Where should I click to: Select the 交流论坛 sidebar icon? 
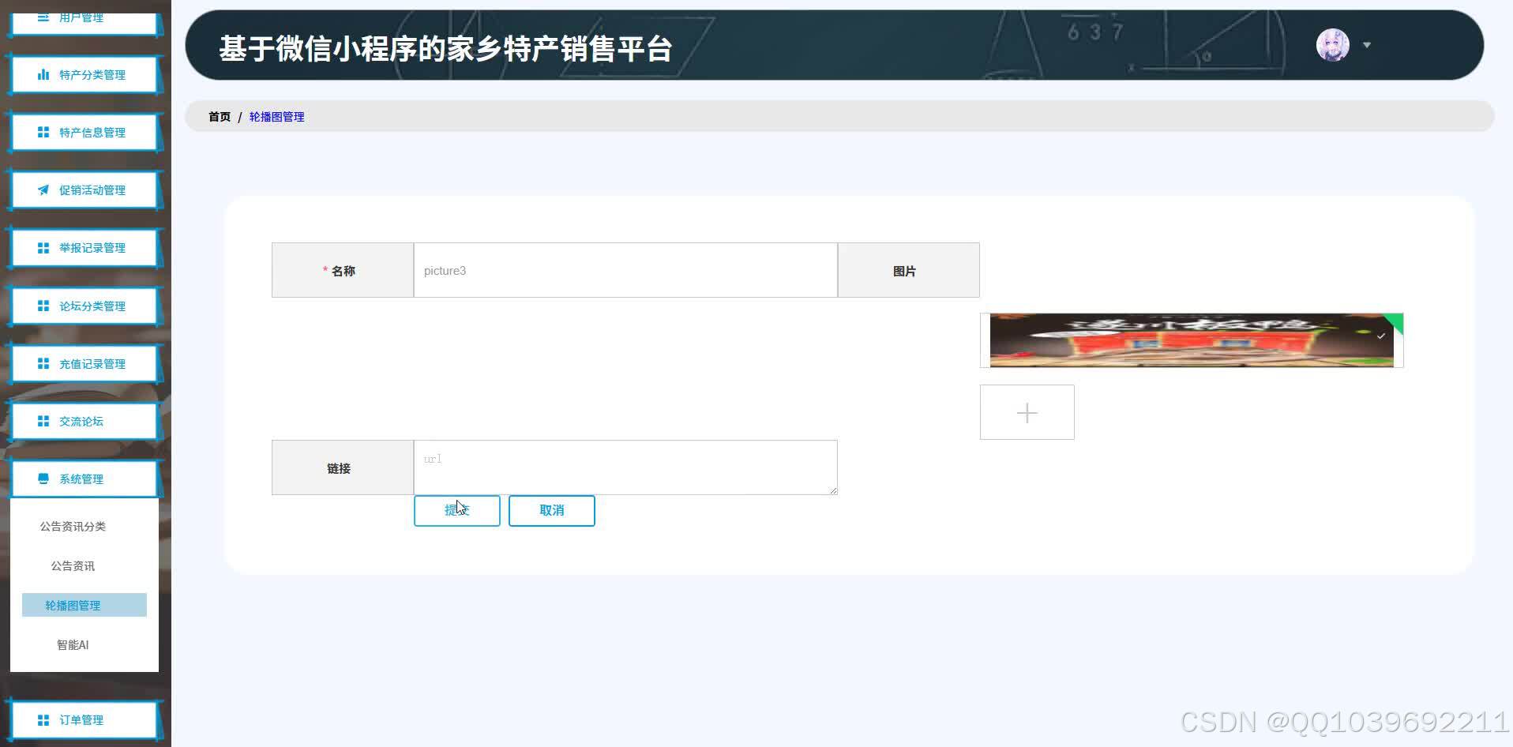pos(43,421)
